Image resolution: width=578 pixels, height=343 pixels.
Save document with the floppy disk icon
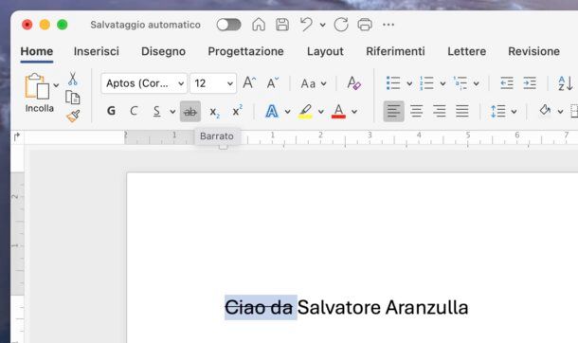282,25
